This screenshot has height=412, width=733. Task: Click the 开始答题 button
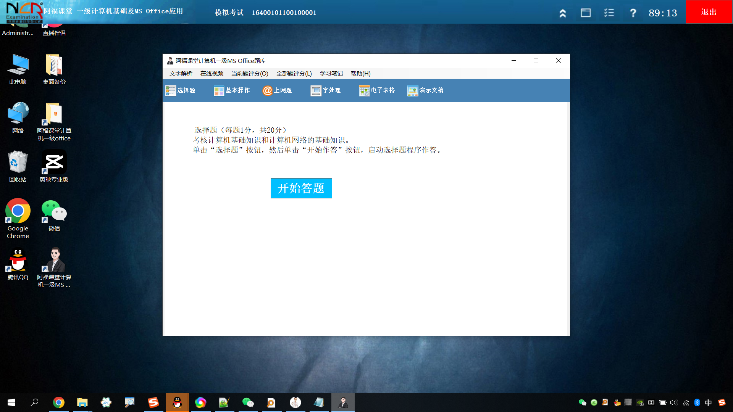point(301,188)
